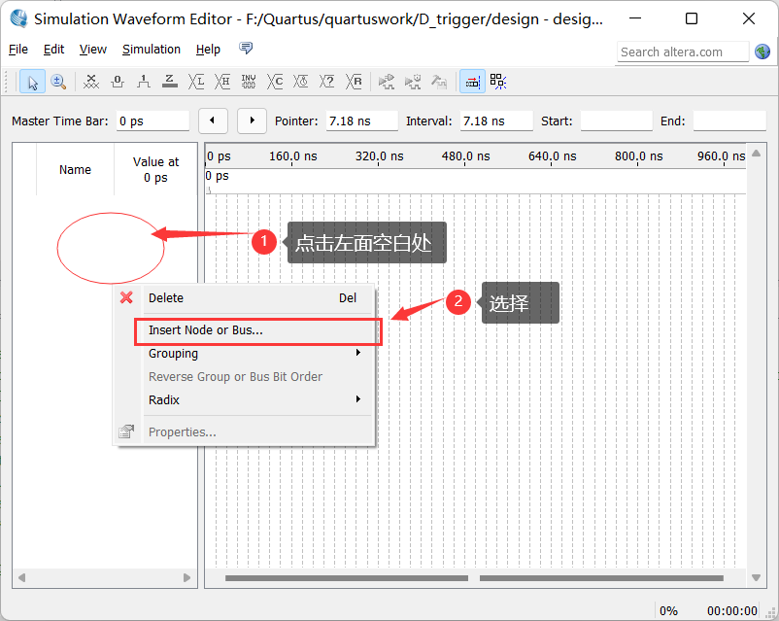779x621 pixels.
Task: Open the Help menu
Action: pyautogui.click(x=208, y=50)
